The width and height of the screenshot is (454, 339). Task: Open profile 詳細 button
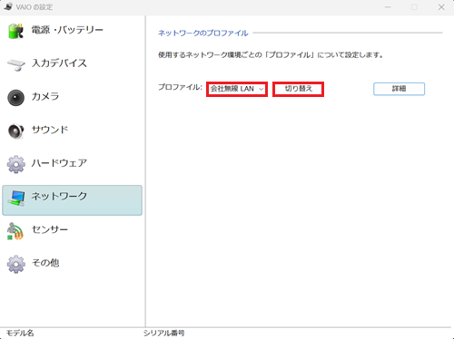(399, 89)
